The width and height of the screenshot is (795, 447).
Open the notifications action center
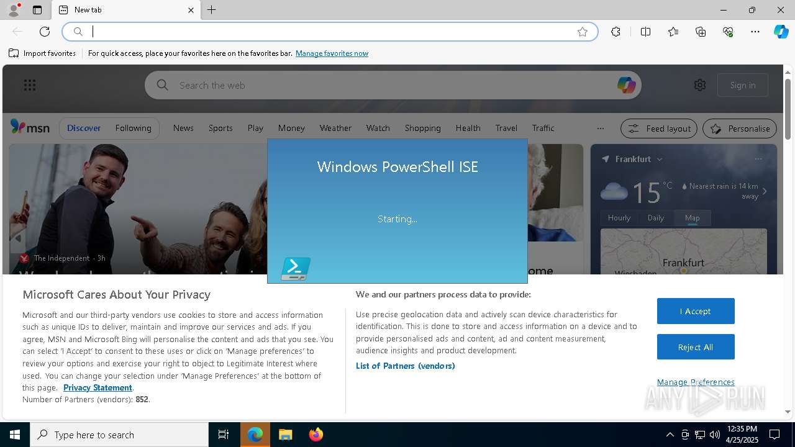click(x=775, y=435)
